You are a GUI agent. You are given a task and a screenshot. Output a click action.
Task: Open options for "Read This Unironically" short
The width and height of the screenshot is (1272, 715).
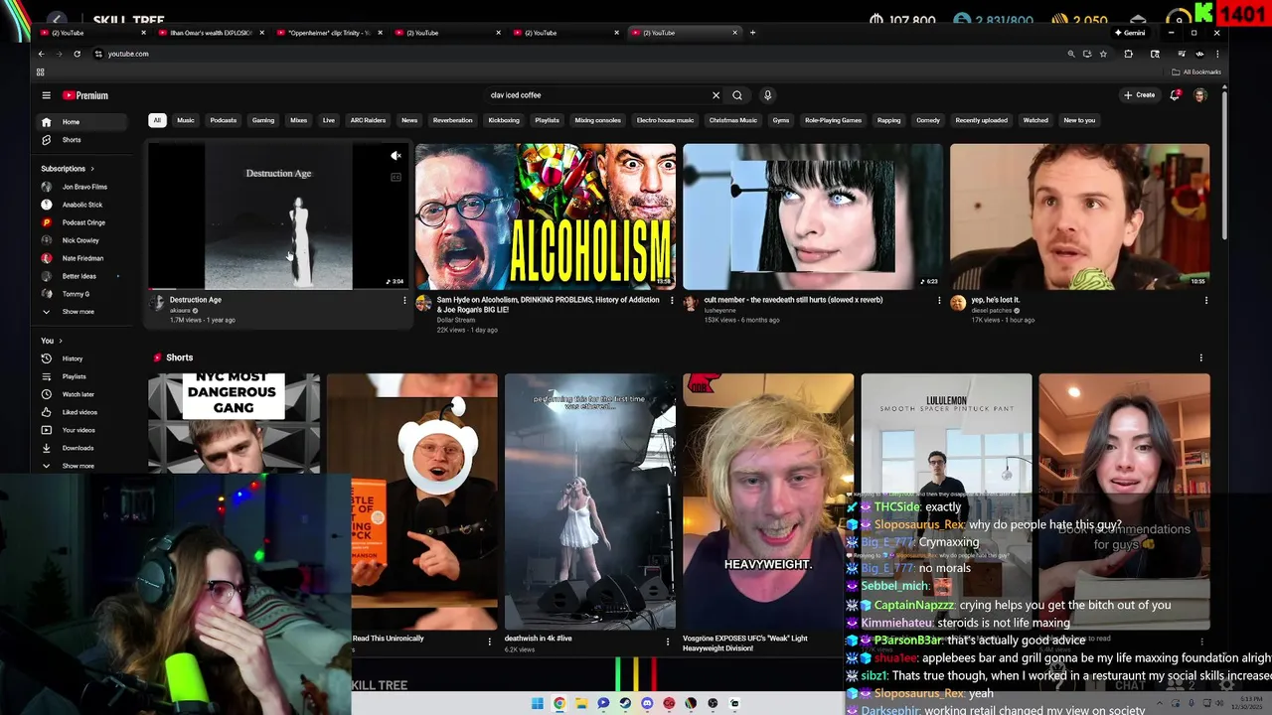[489, 642]
